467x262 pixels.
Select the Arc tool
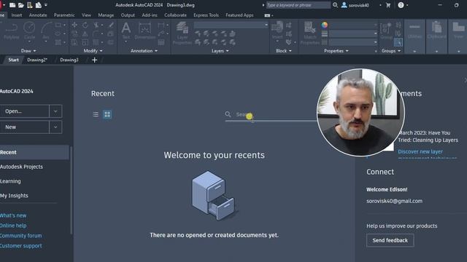point(46,31)
